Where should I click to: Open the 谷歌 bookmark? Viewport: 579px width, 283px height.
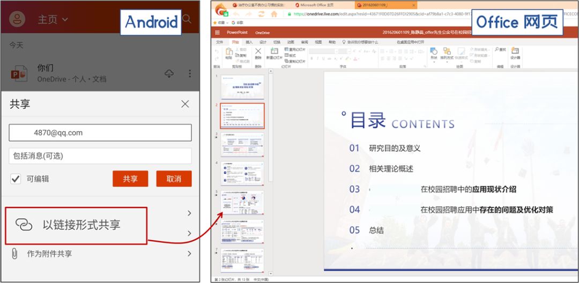(237, 23)
